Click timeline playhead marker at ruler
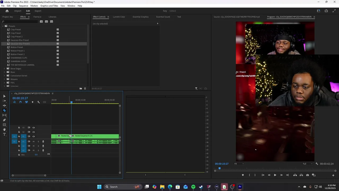Screen dimensions: 339x191 [x=71, y=102]
